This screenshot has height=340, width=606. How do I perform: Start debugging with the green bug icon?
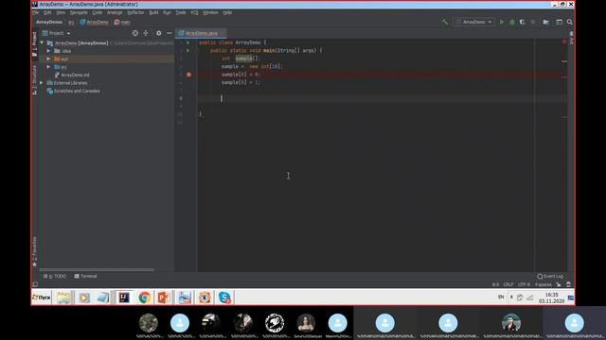coord(512,22)
